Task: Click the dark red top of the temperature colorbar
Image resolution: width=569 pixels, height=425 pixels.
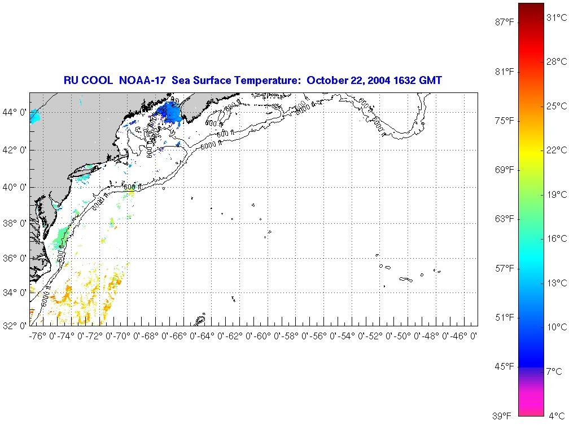Action: click(531, 9)
